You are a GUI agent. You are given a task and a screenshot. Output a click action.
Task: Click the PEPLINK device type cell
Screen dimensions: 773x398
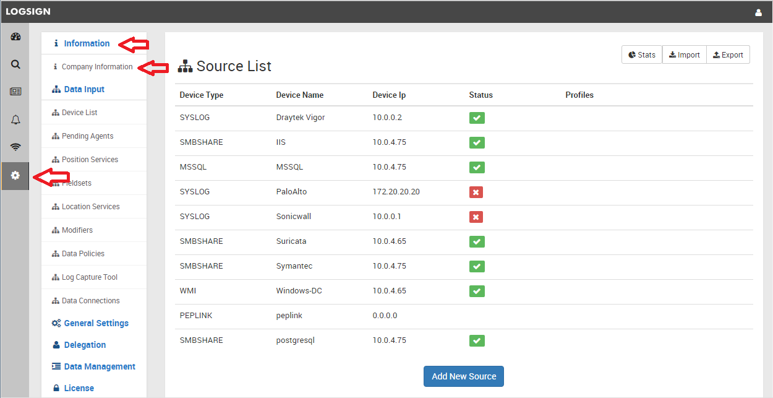[x=196, y=316]
